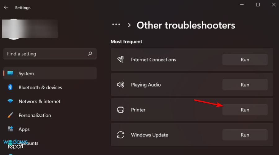The width and height of the screenshot is (279, 155).
Task: Click the search magnifier icon
Action: click(90, 54)
